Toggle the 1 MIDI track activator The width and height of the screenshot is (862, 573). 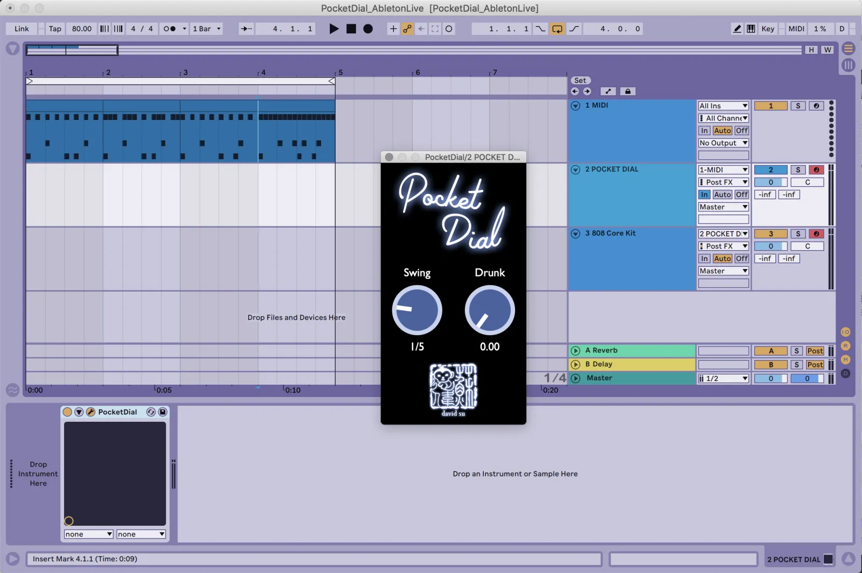click(x=770, y=106)
